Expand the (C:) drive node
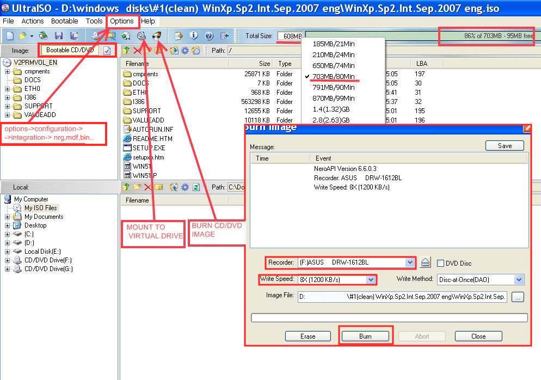The width and height of the screenshot is (541, 380). coord(7,234)
